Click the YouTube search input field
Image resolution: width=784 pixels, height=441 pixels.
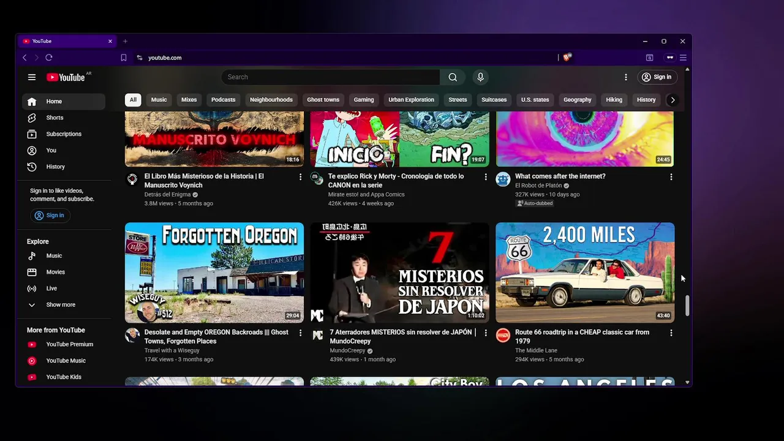331,77
